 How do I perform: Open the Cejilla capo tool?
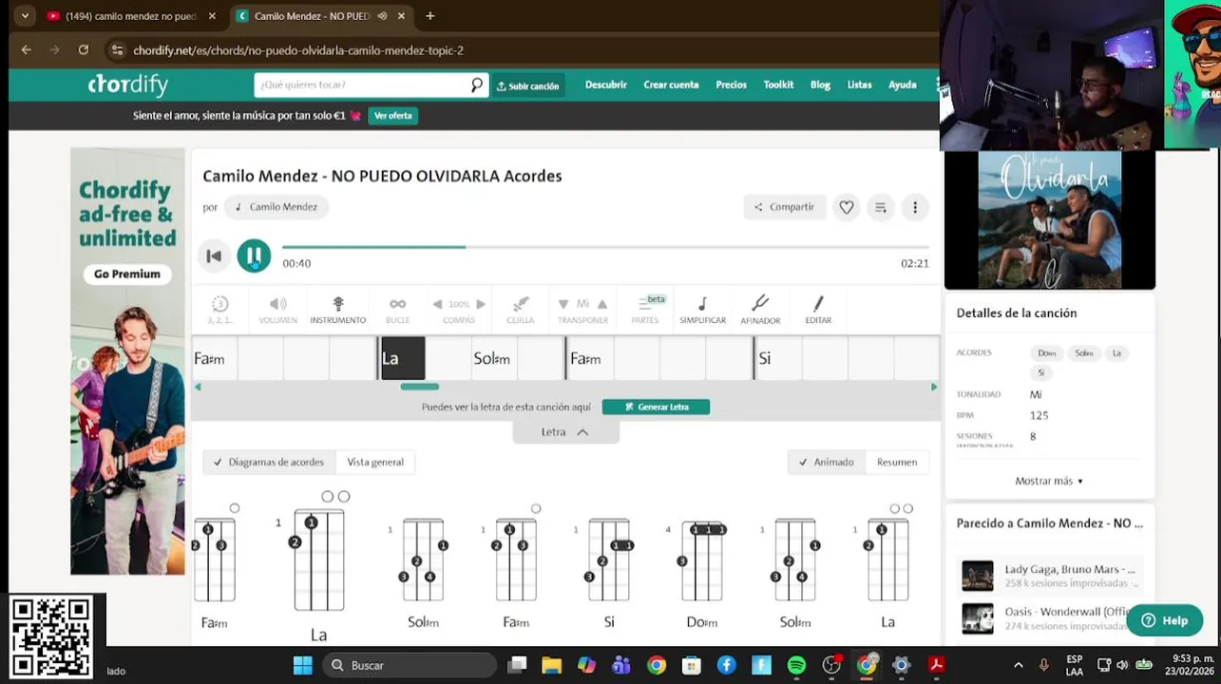[x=520, y=310]
